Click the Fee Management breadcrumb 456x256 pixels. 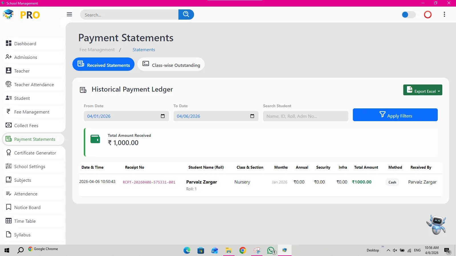[97, 50]
